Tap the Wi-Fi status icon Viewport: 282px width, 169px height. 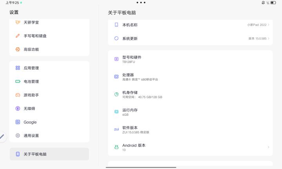268,2
